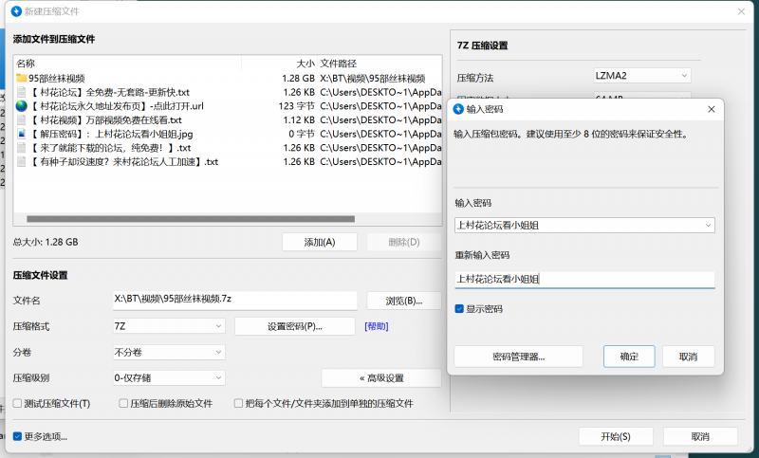Viewport: 759px width, 458px height.
Task: Select the globe icon of the .url file
Action: [21, 106]
